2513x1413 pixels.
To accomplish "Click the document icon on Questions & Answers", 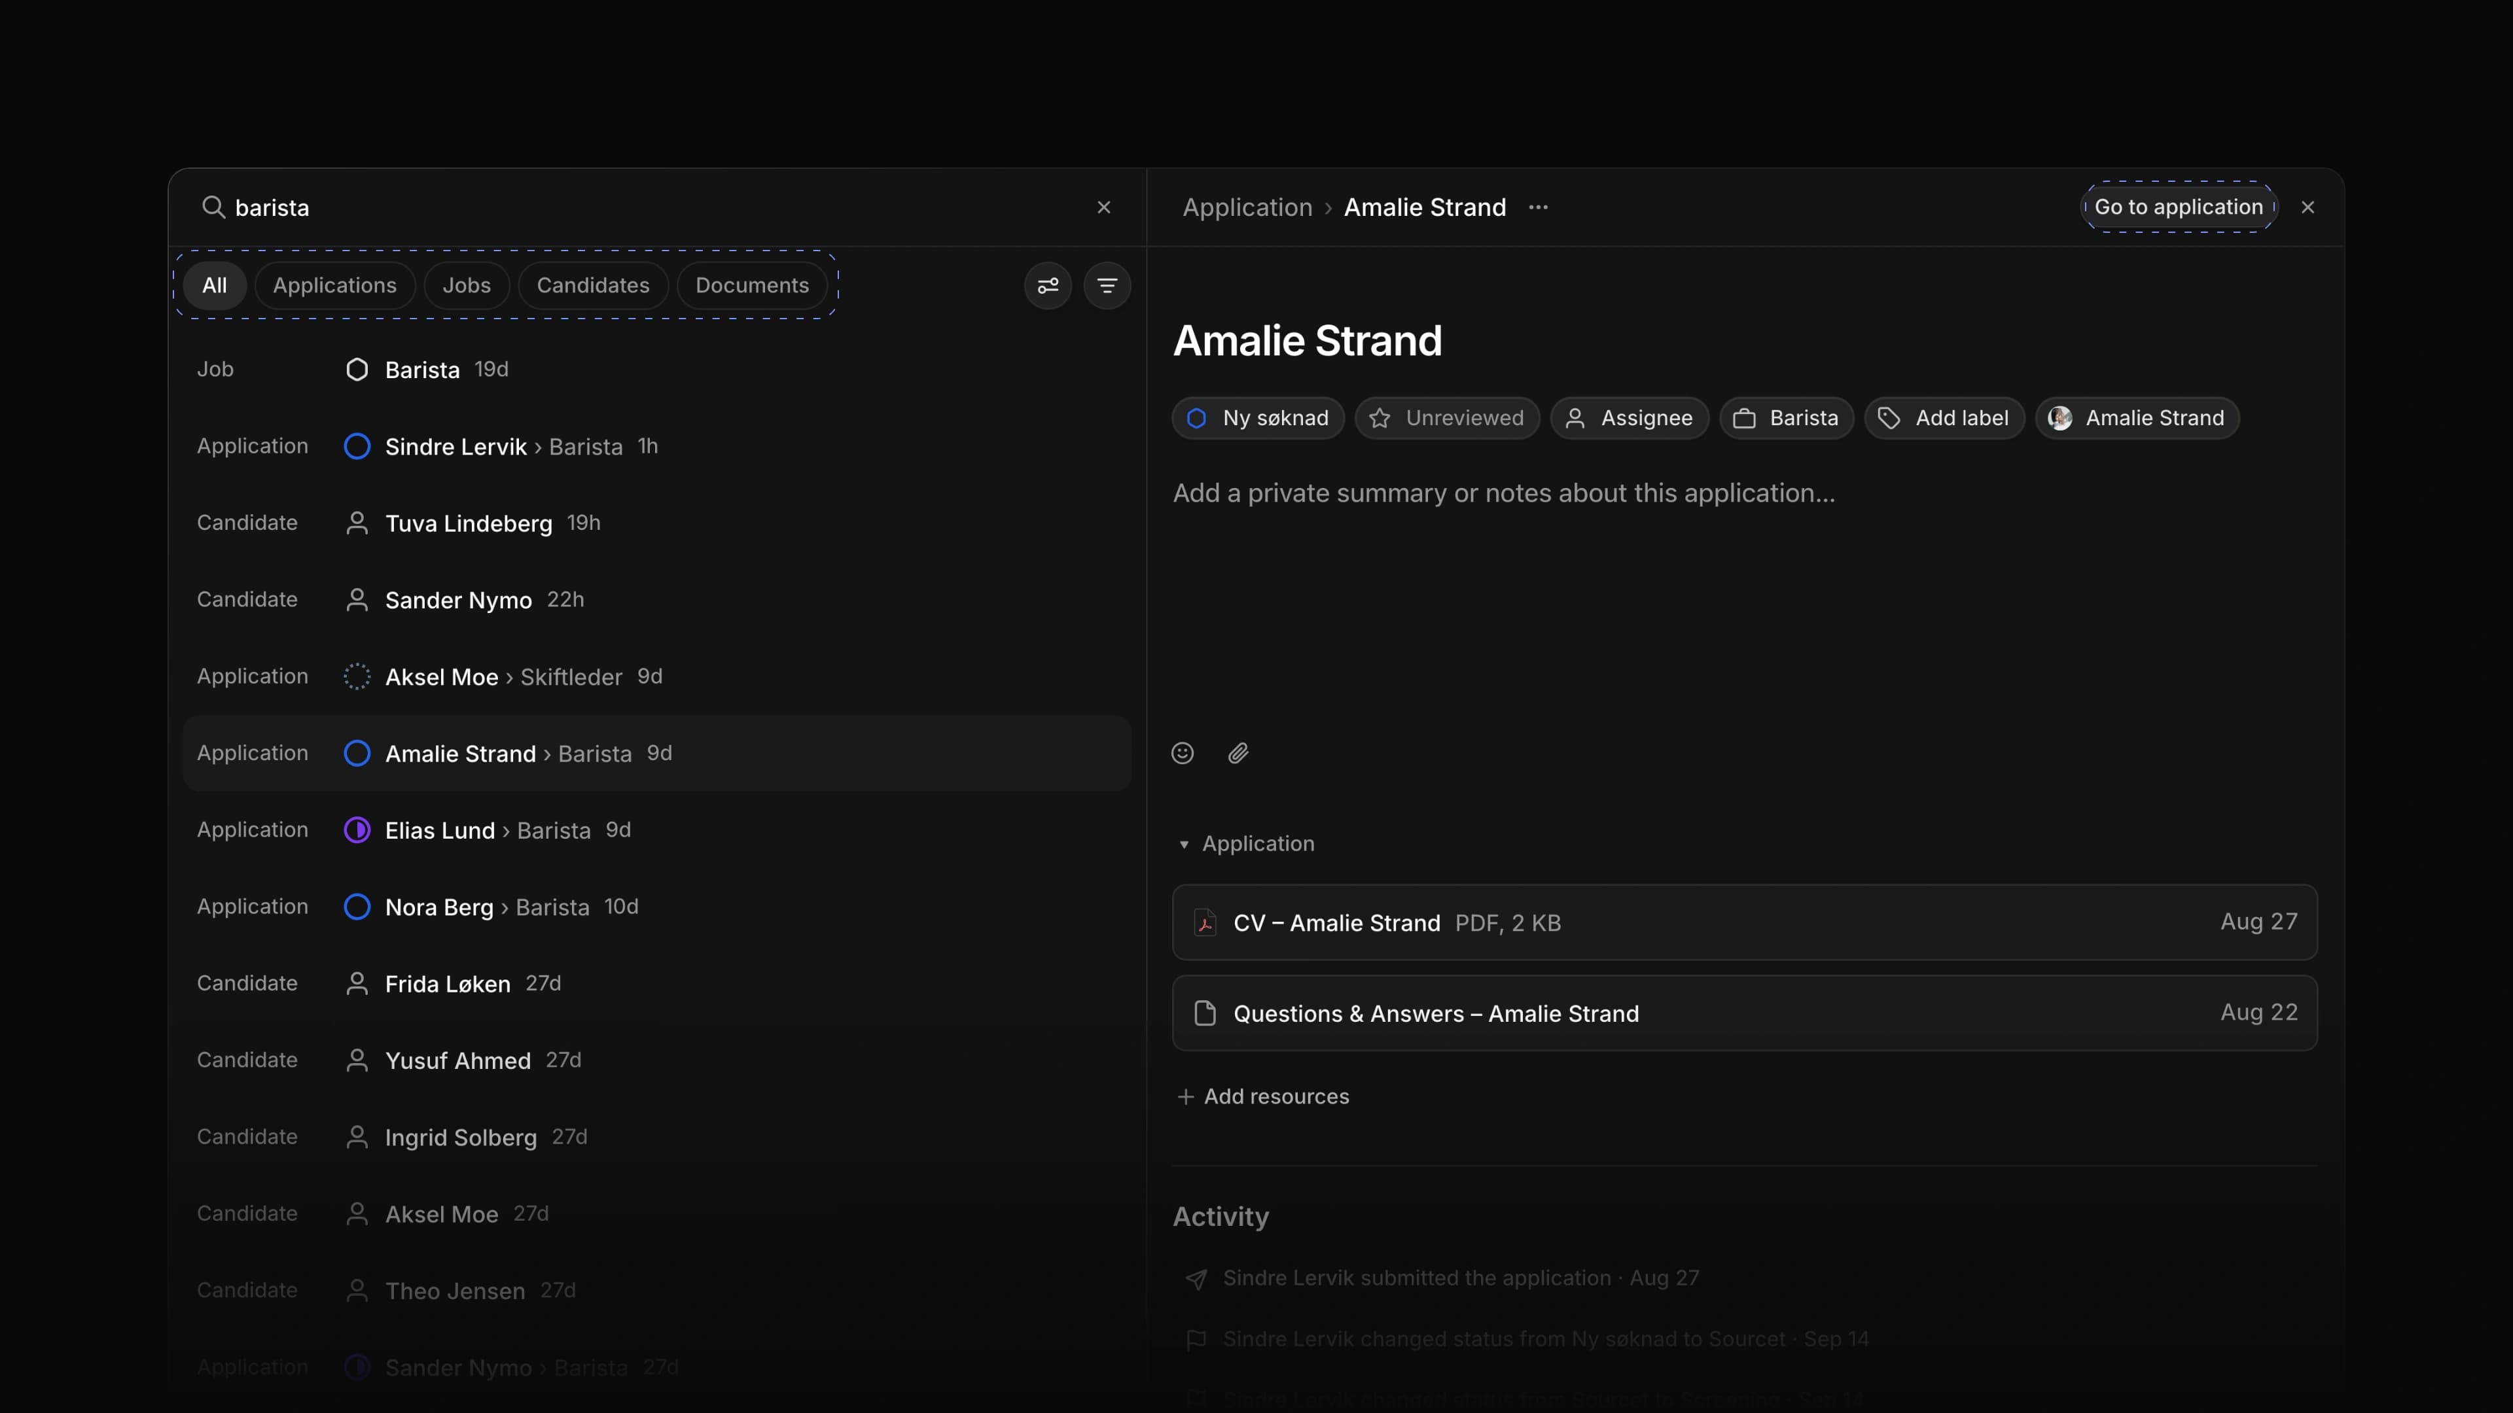I will coord(1205,1013).
